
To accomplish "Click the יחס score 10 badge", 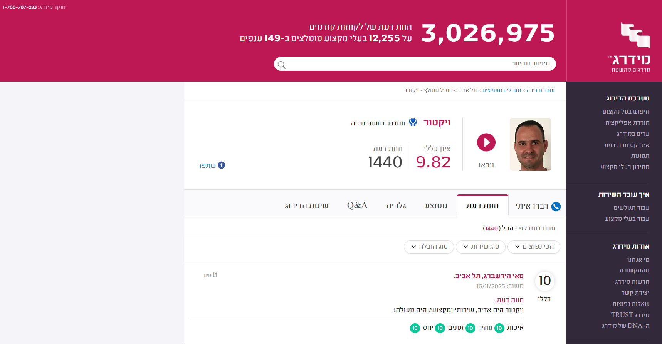I will tap(415, 328).
